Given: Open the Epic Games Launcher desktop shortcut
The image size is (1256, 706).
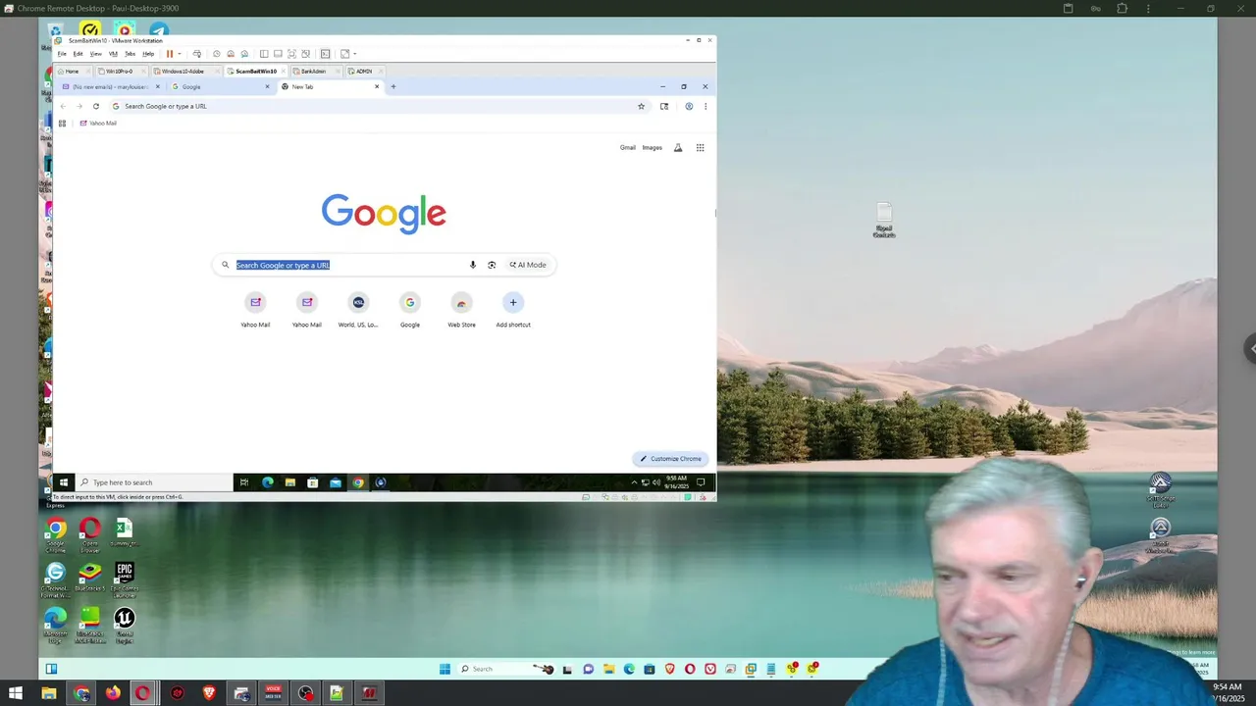Looking at the screenshot, I should point(124,580).
